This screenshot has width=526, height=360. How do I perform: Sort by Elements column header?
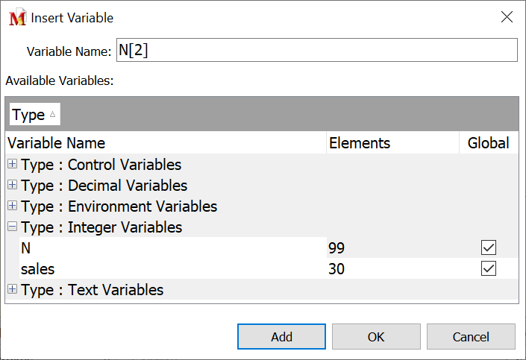pos(360,143)
